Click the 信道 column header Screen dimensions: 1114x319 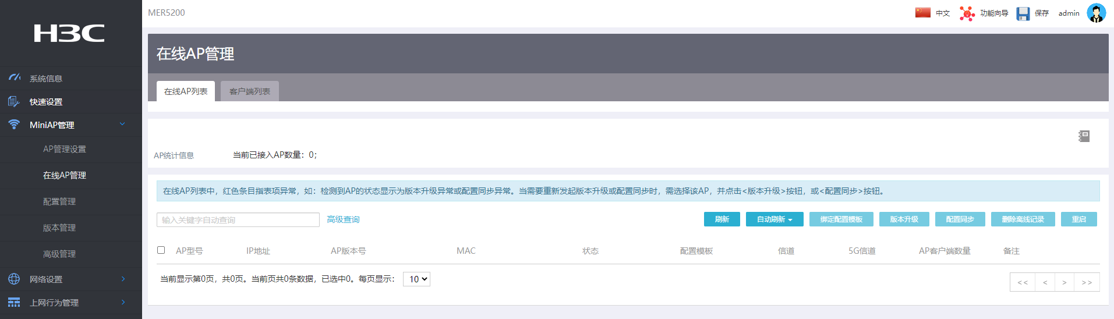coord(786,251)
